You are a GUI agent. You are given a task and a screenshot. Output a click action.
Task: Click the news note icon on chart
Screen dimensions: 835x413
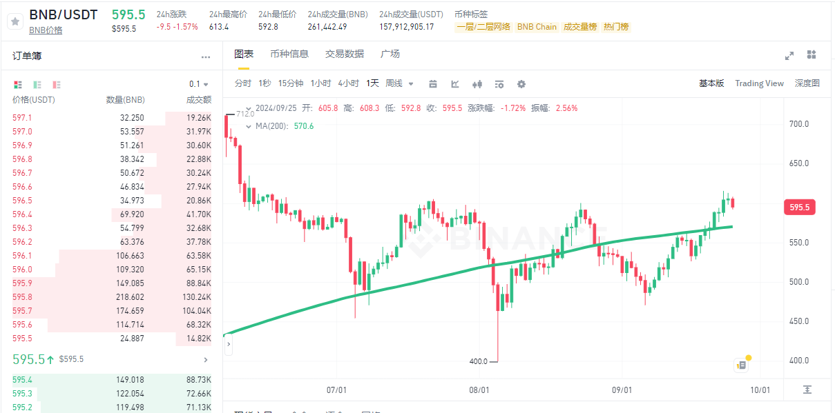(x=741, y=365)
